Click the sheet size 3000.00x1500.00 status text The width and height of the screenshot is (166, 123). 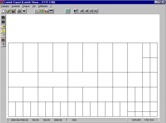[19, 120]
